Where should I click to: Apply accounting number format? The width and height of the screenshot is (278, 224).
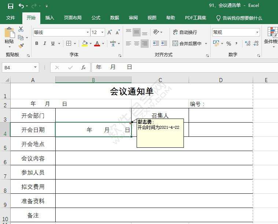click(x=216, y=43)
